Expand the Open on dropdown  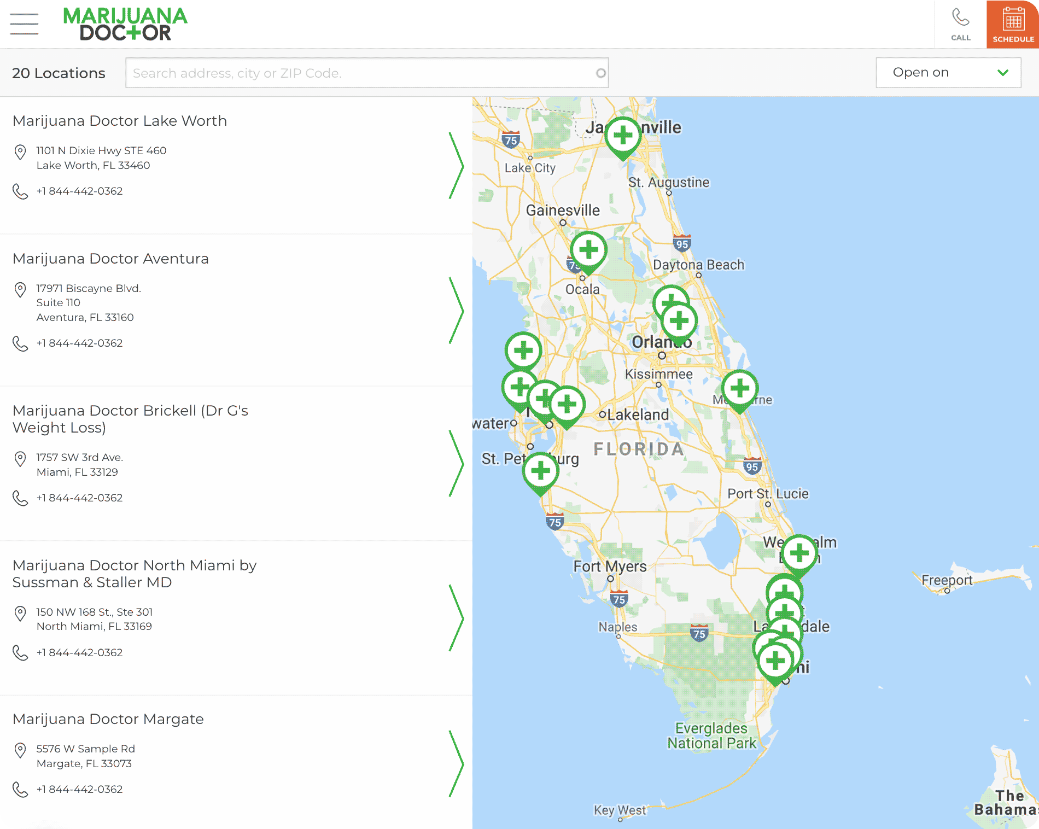point(948,72)
